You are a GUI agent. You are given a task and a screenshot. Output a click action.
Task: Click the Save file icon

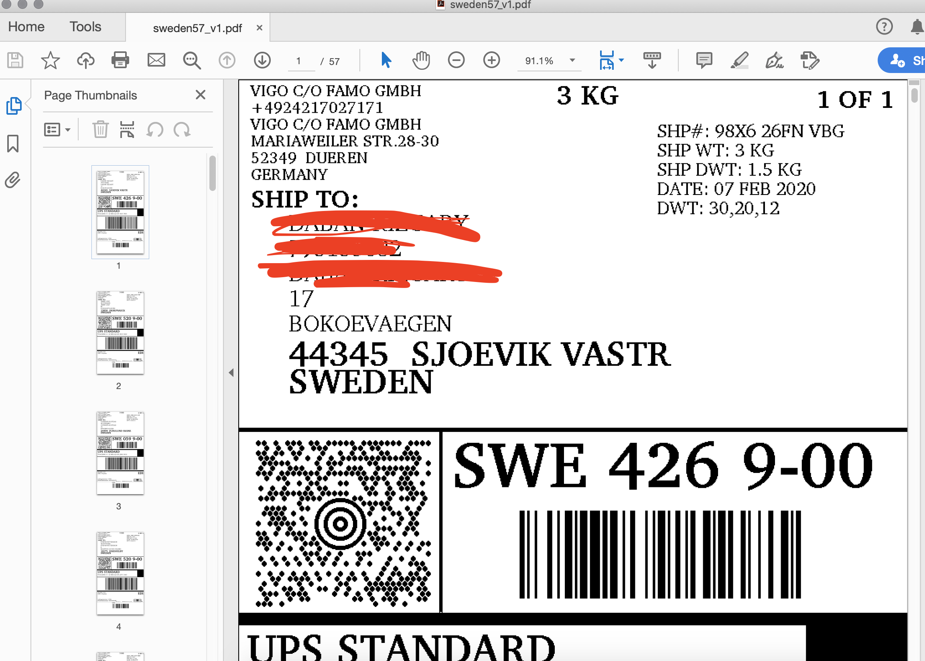click(x=15, y=60)
